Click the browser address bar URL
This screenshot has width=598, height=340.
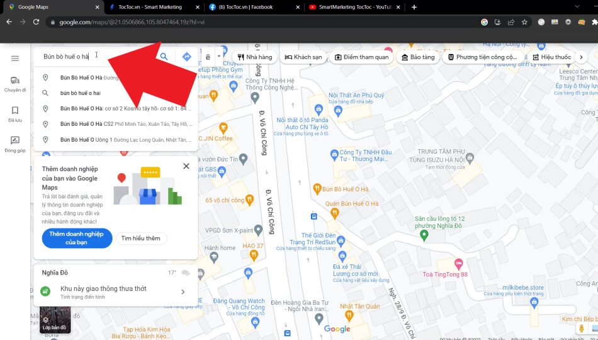click(132, 22)
